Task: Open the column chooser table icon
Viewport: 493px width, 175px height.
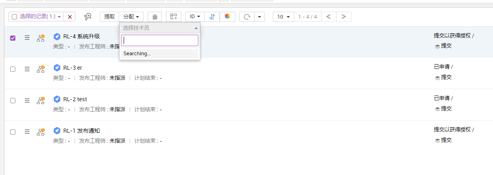Action: coord(174,17)
